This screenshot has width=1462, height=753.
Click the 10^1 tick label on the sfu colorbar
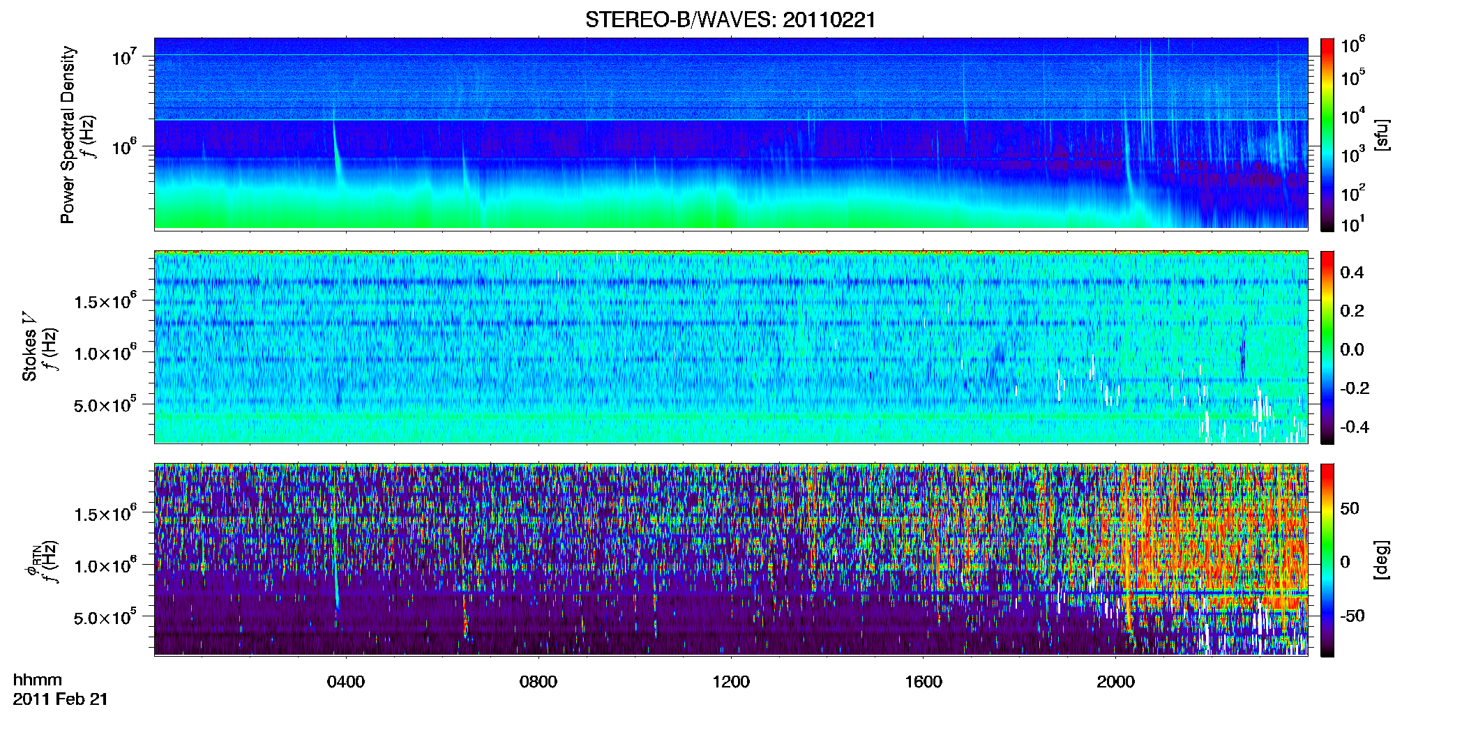point(1353,224)
